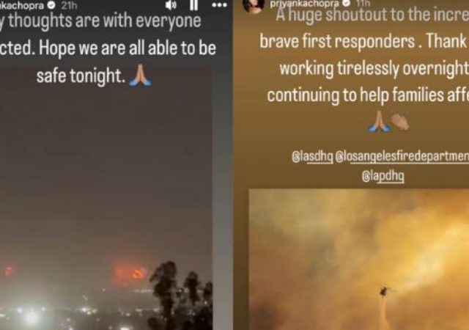
Task: Click the priyankachopra username on right story
Action: [305, 4]
